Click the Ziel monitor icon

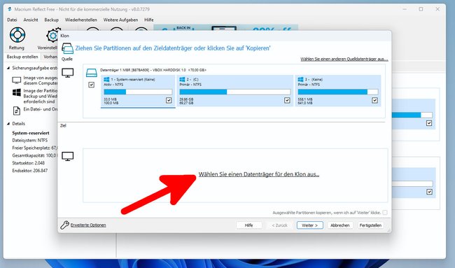tap(68, 156)
